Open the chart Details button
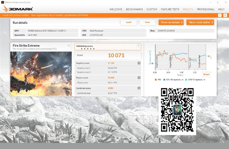The width and height of the screenshot is (229, 149). pos(206,74)
